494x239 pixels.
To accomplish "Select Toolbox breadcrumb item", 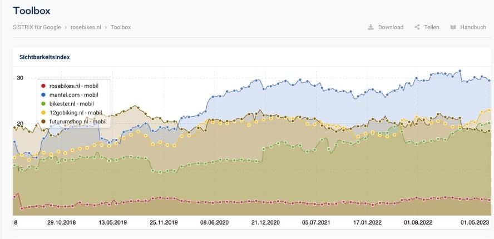I will click(121, 27).
